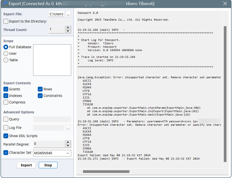Click the horizontal scrollbar of log output
This screenshot has height=178, width=233.
pos(106,172)
